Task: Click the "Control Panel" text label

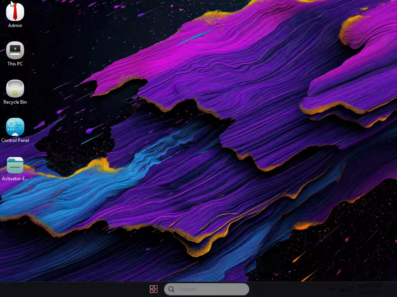Action: tap(15, 140)
